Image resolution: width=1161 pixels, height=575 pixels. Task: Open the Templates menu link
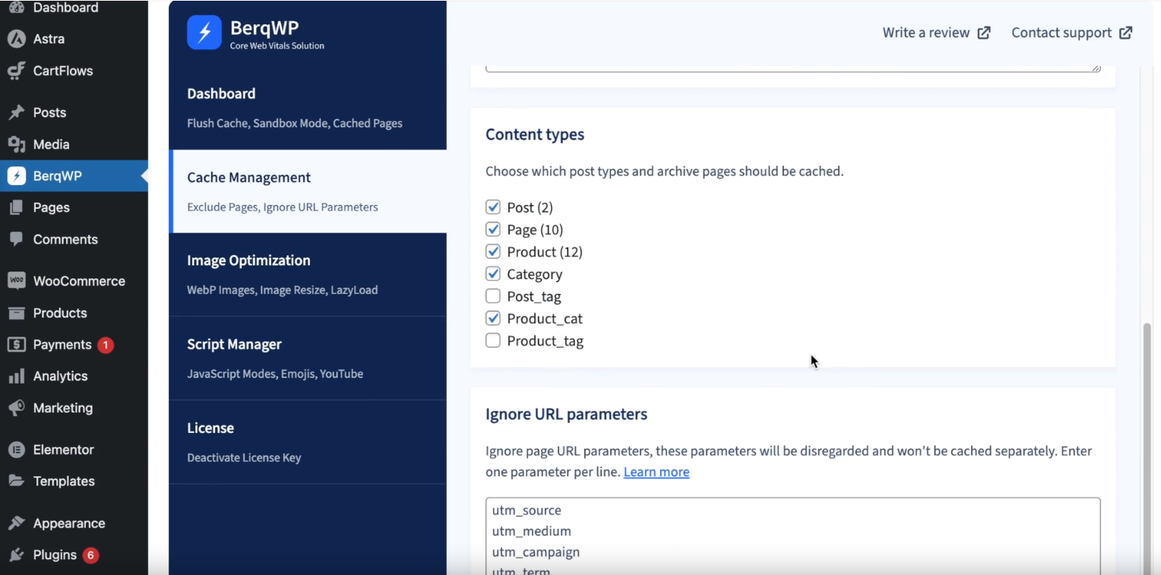coord(74,481)
